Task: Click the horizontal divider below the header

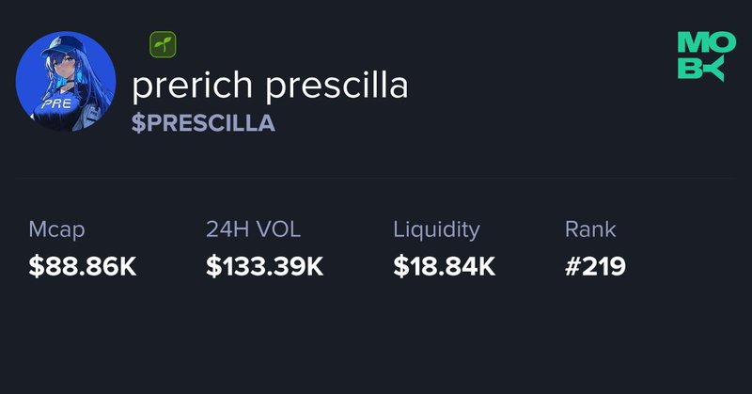Action: pyautogui.click(x=376, y=178)
